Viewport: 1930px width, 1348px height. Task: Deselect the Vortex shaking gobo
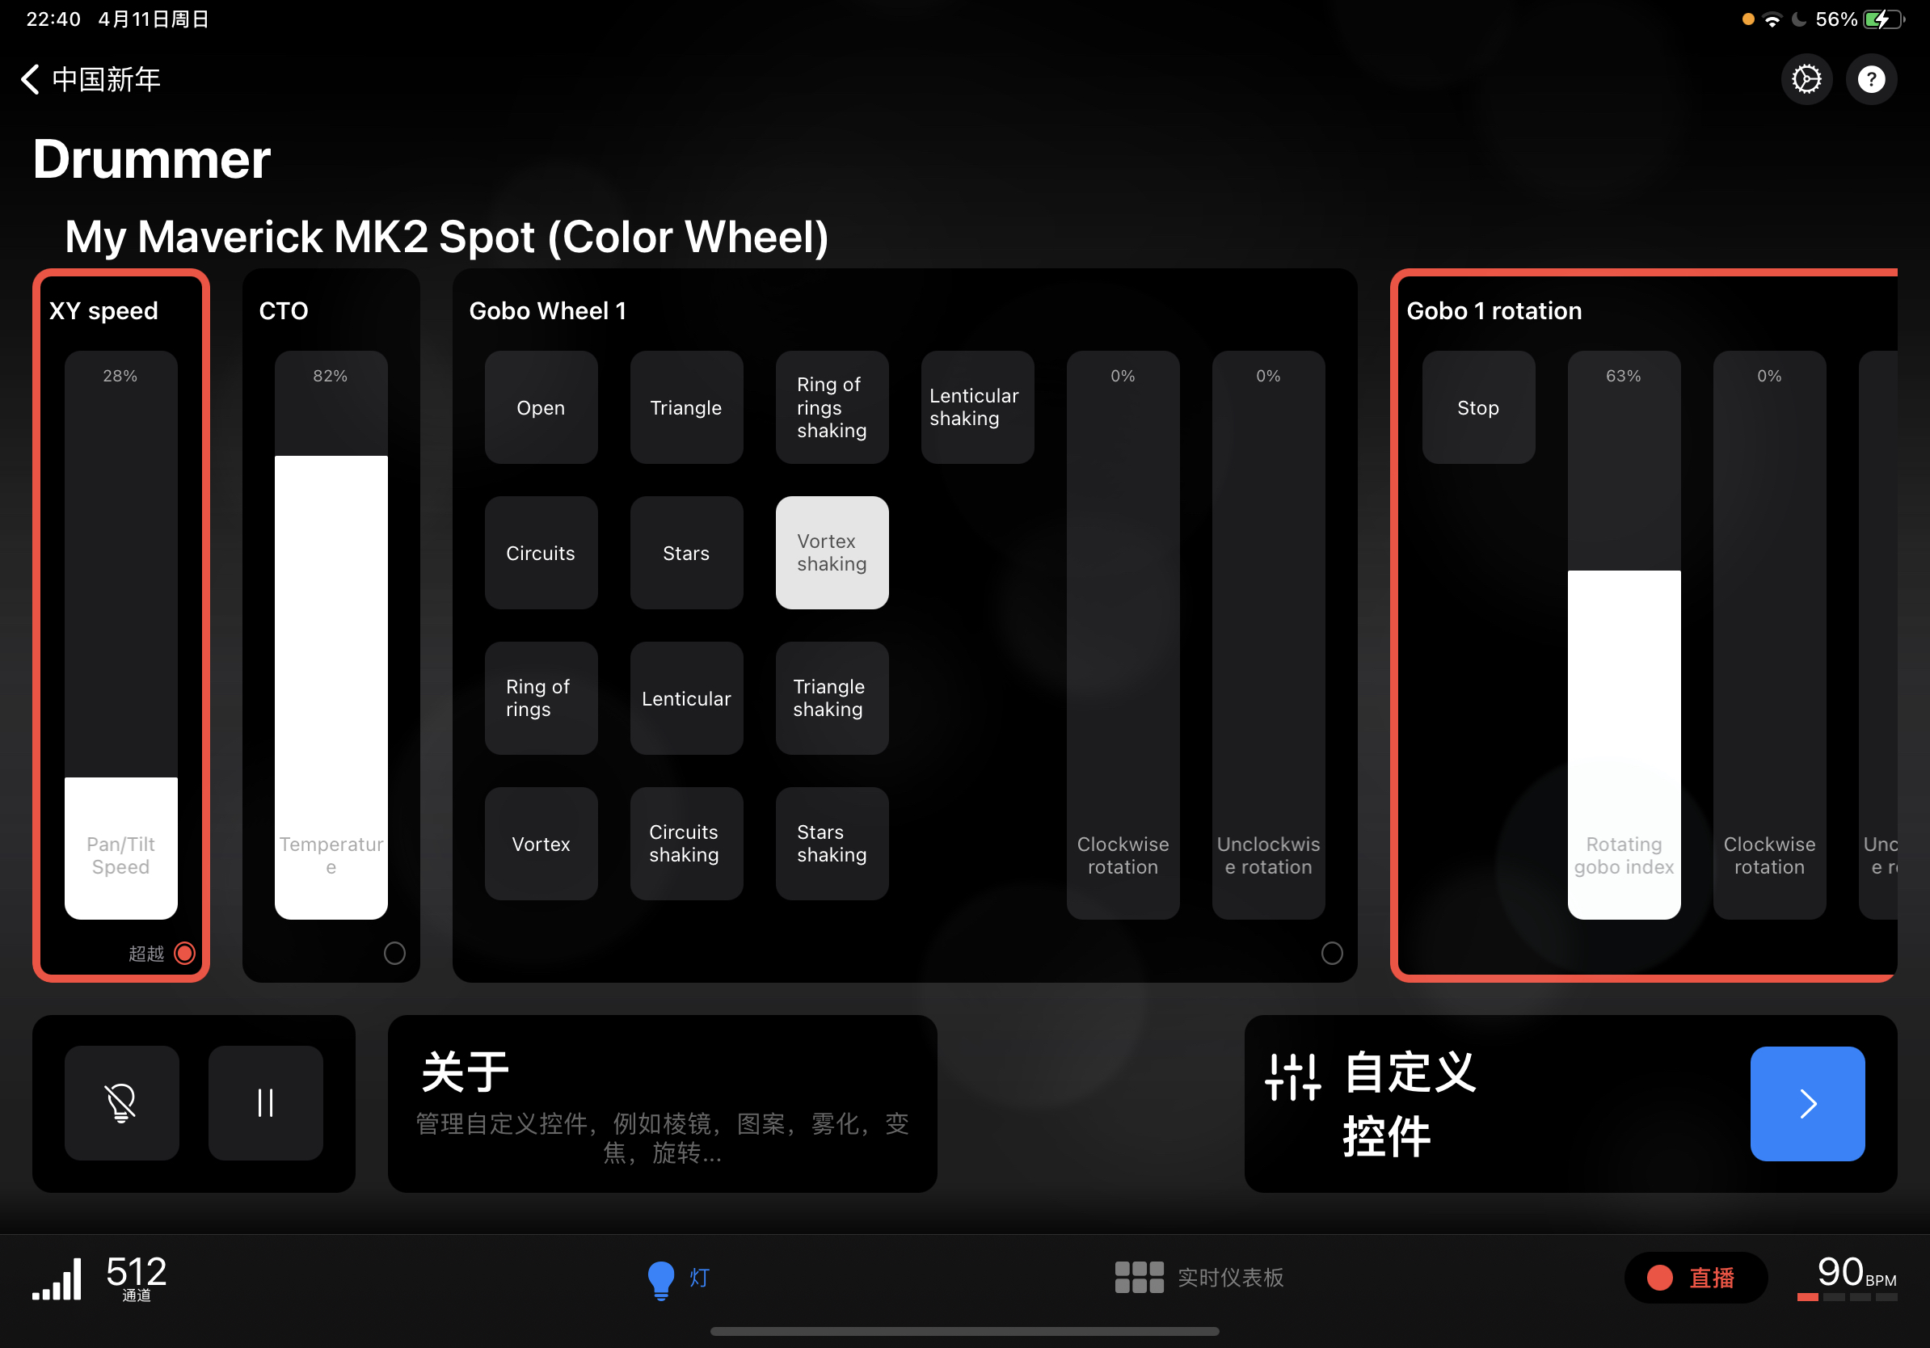[x=832, y=553]
